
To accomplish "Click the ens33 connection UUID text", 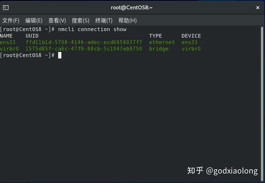I will 84,42.
